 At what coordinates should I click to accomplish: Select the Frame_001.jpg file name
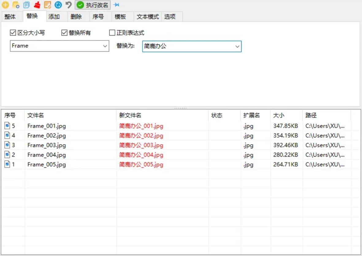47,126
